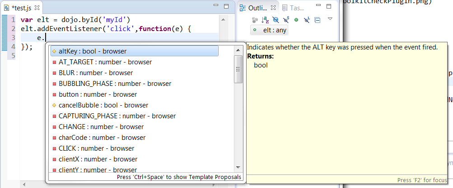
Task: Click the proposal list scroll-up arrow
Action: (x=238, y=50)
